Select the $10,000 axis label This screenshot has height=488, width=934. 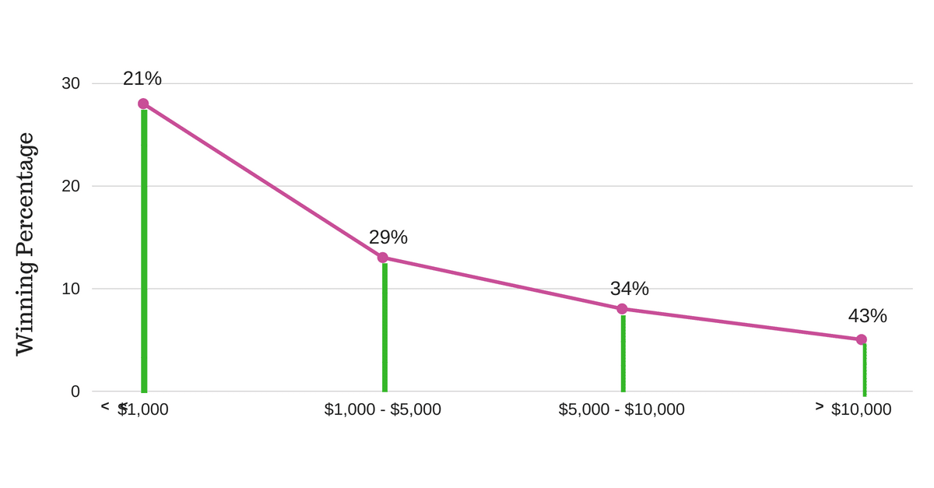[x=861, y=409]
